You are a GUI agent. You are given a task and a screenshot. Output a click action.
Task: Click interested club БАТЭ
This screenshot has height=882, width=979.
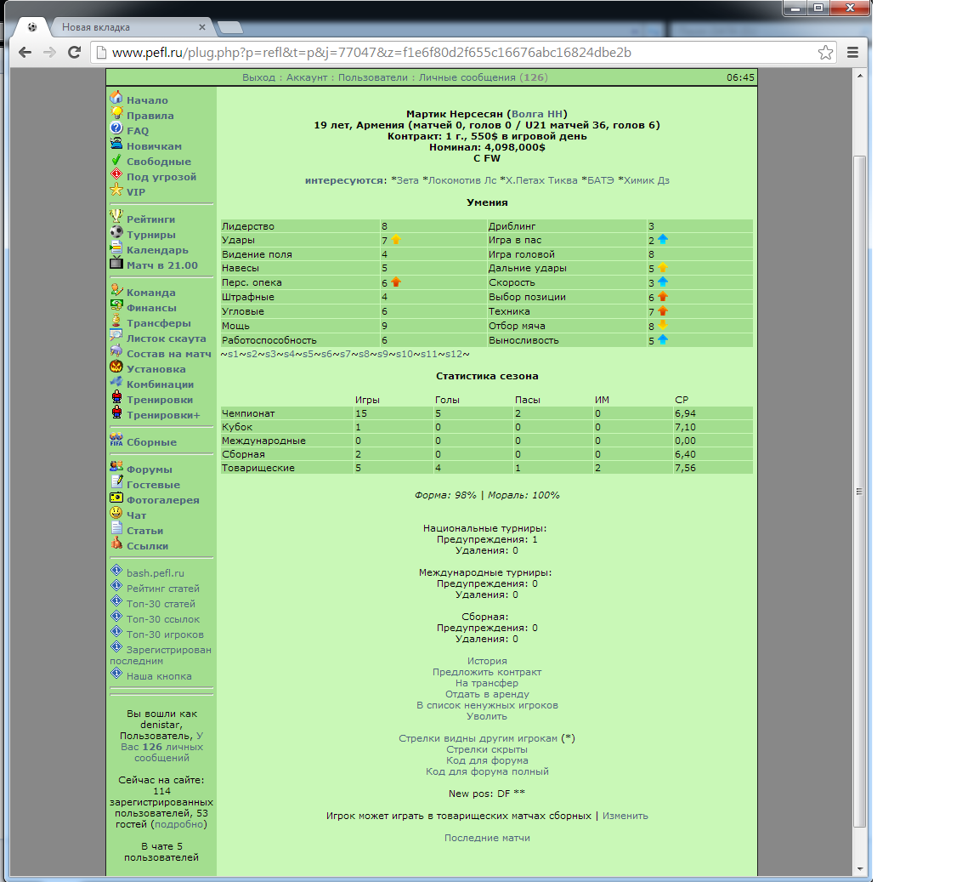(x=601, y=180)
